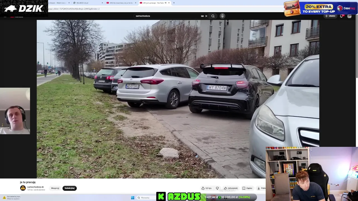The width and height of the screenshot is (358, 201).
Task: Click the page vertical scrollbar
Action: click(357, 46)
